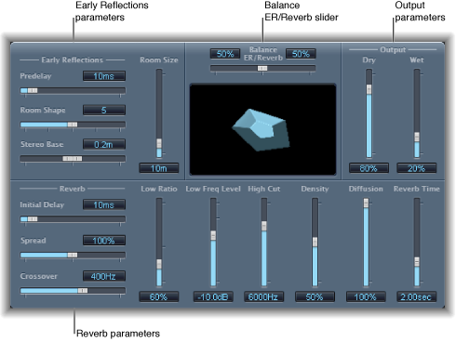Click the Initial Delay slider handle
The width and height of the screenshot is (456, 342).
coord(33,219)
